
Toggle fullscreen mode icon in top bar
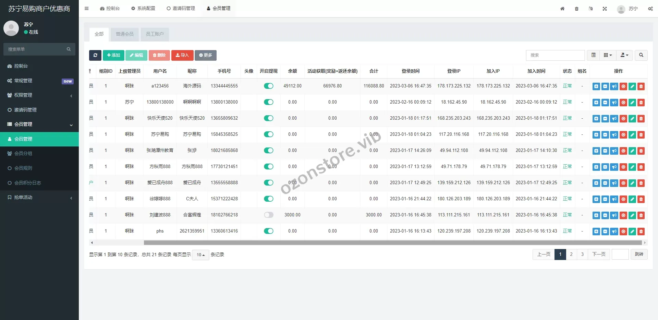click(x=605, y=9)
